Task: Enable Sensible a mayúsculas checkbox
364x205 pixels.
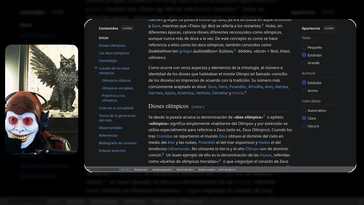Action: pos(150,169)
